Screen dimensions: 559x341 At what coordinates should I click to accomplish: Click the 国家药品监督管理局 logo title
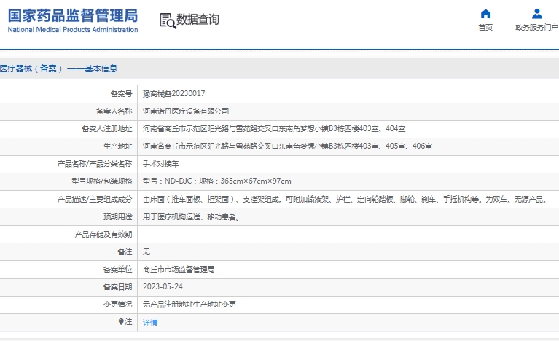[x=73, y=16]
